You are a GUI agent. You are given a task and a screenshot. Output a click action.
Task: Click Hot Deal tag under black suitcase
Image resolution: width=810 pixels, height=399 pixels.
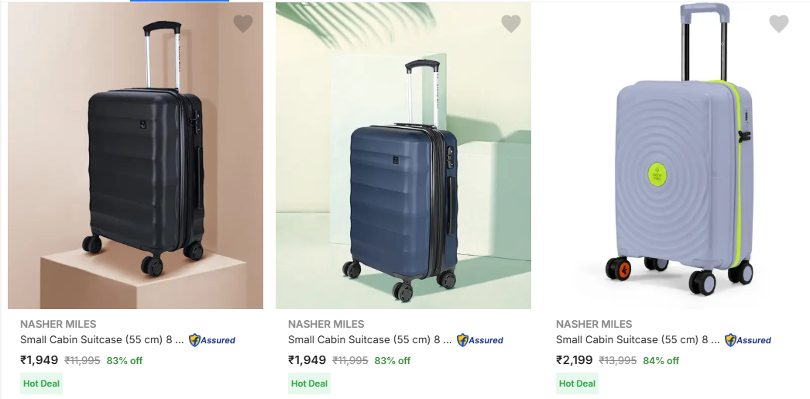[42, 384]
